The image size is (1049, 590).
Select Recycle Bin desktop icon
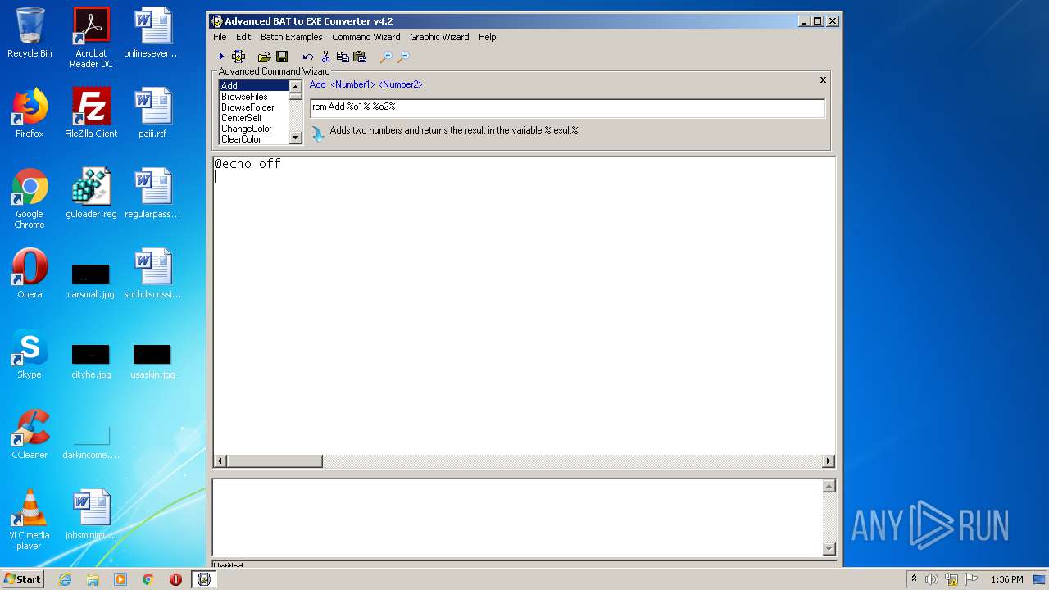click(30, 34)
